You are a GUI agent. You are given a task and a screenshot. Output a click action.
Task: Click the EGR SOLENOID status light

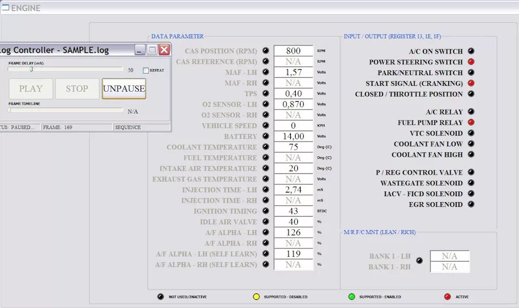click(x=471, y=204)
